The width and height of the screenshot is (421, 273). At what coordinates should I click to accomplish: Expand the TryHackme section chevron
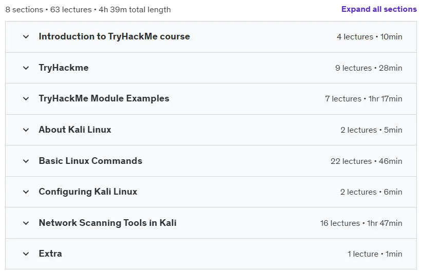point(26,68)
